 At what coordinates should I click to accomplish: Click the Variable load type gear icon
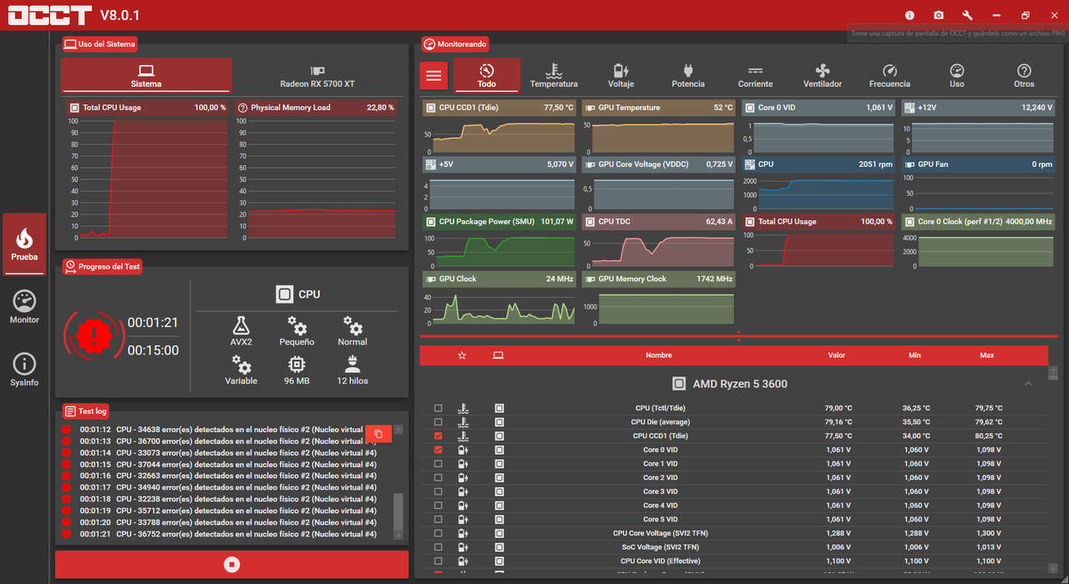pos(241,365)
